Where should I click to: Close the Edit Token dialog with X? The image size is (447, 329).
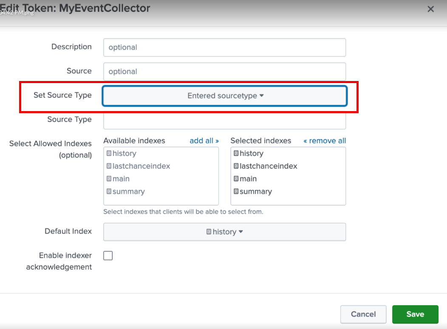430,9
